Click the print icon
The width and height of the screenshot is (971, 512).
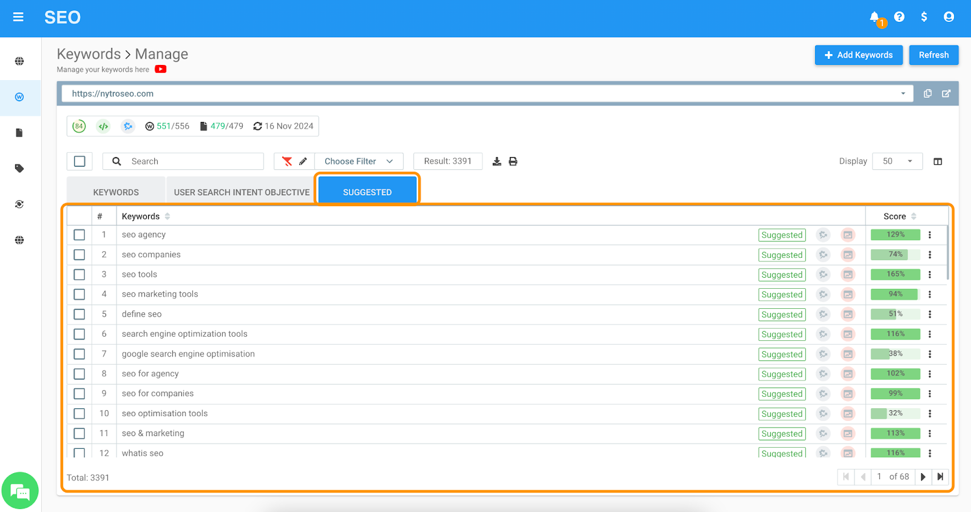point(513,161)
